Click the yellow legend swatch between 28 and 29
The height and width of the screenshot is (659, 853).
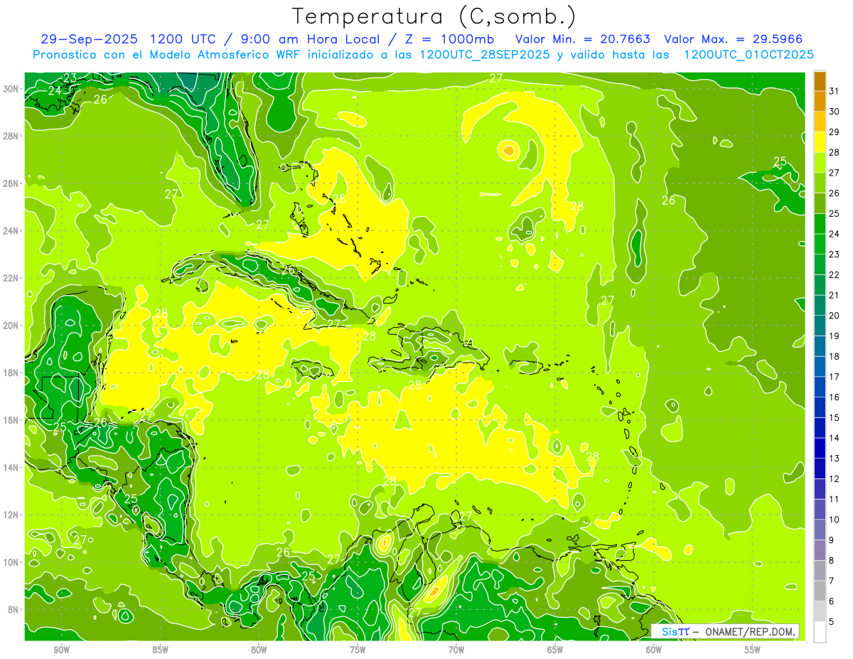coord(820,142)
